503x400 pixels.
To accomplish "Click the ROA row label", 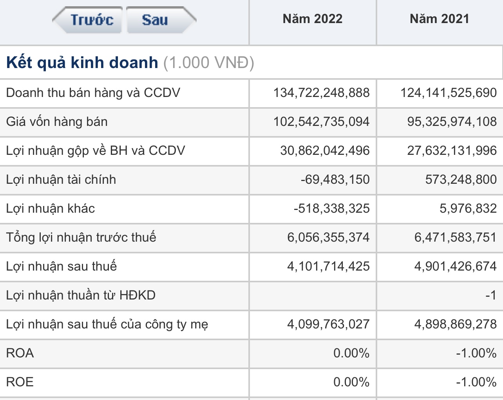I will pyautogui.click(x=20, y=353).
